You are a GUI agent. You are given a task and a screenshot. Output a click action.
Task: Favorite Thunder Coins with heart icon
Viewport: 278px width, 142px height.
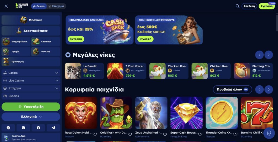(235, 134)
